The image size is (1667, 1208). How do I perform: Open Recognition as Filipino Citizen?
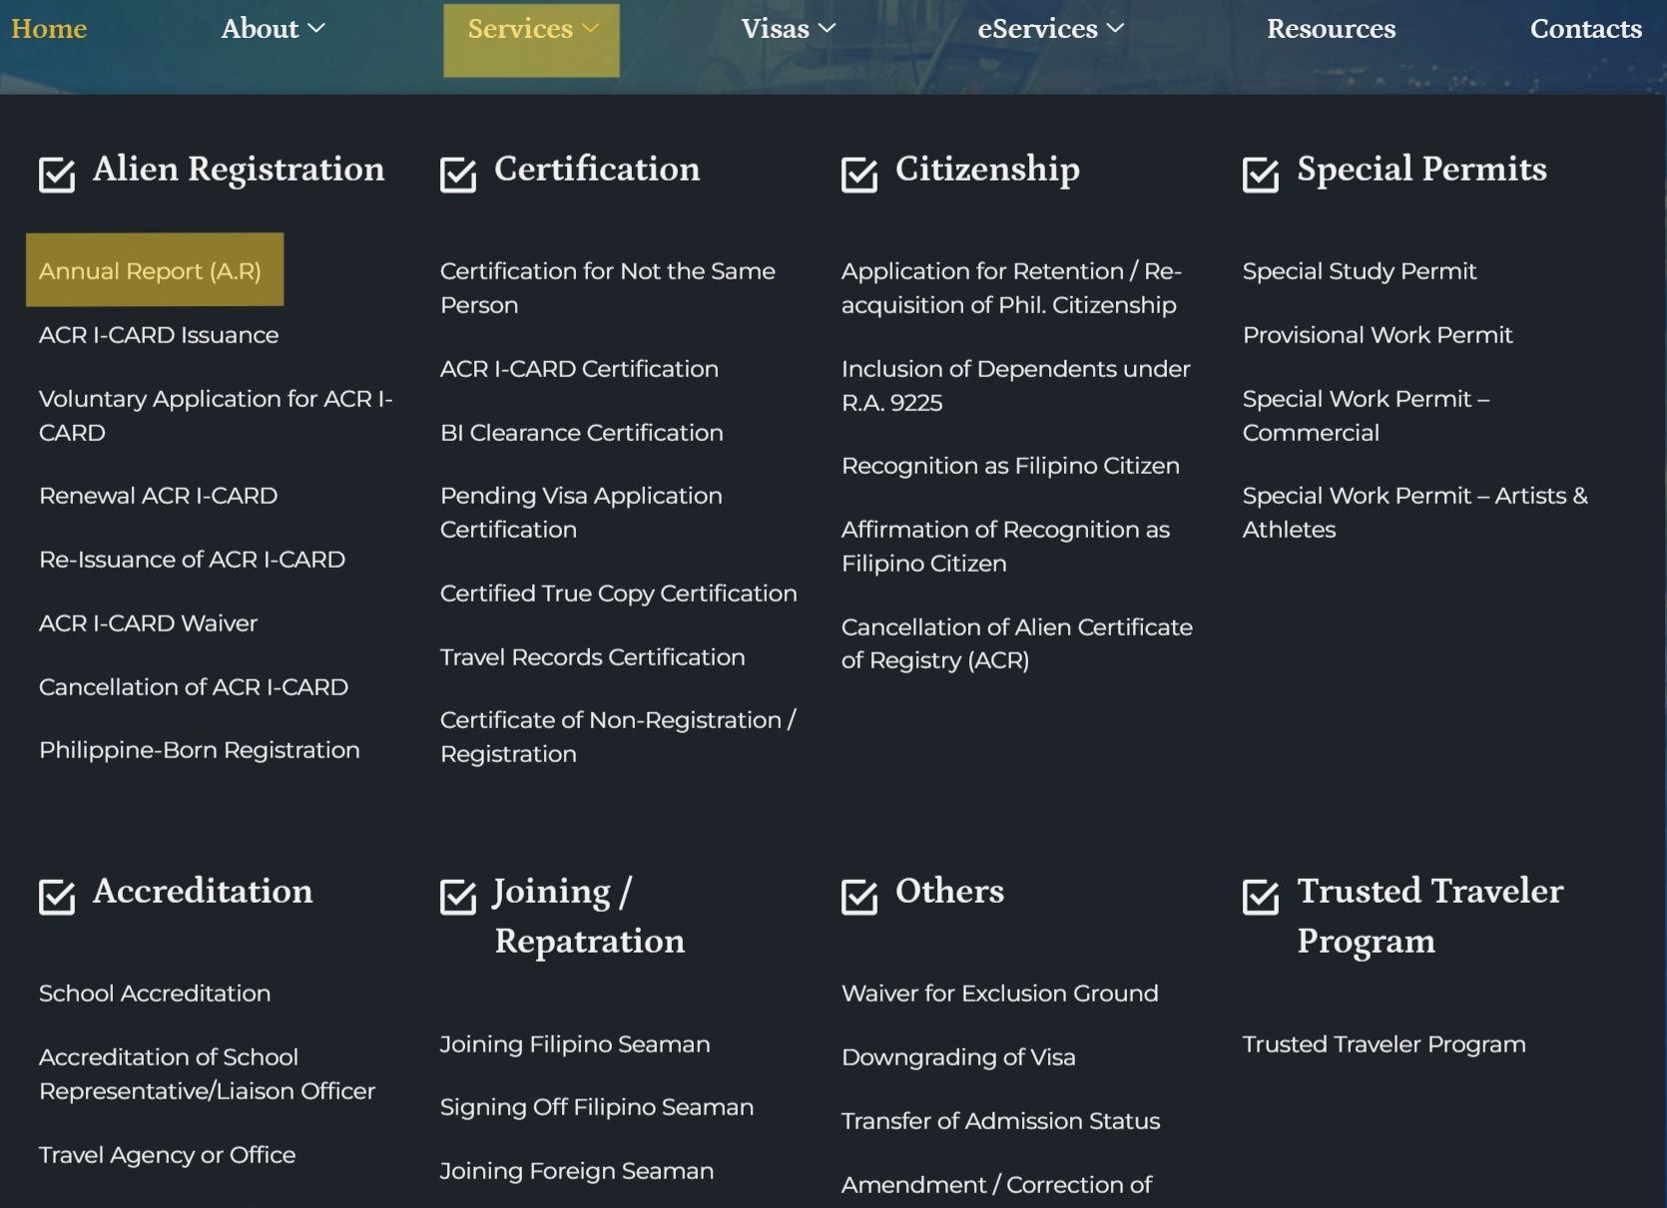pyautogui.click(x=1010, y=466)
